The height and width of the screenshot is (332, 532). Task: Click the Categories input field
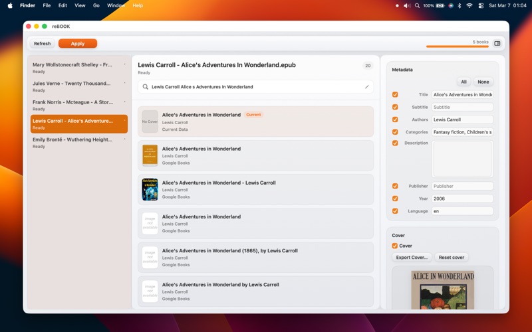click(462, 132)
